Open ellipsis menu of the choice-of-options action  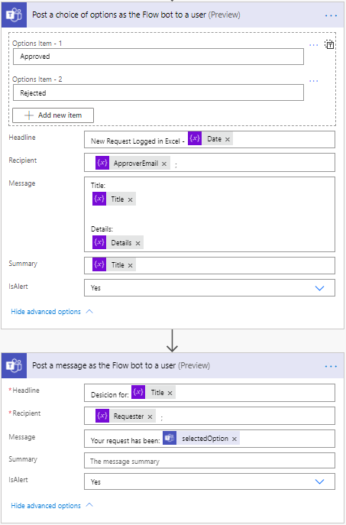click(331, 16)
